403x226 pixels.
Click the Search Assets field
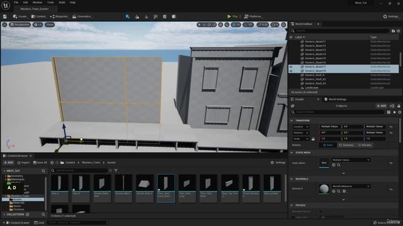pos(79,170)
